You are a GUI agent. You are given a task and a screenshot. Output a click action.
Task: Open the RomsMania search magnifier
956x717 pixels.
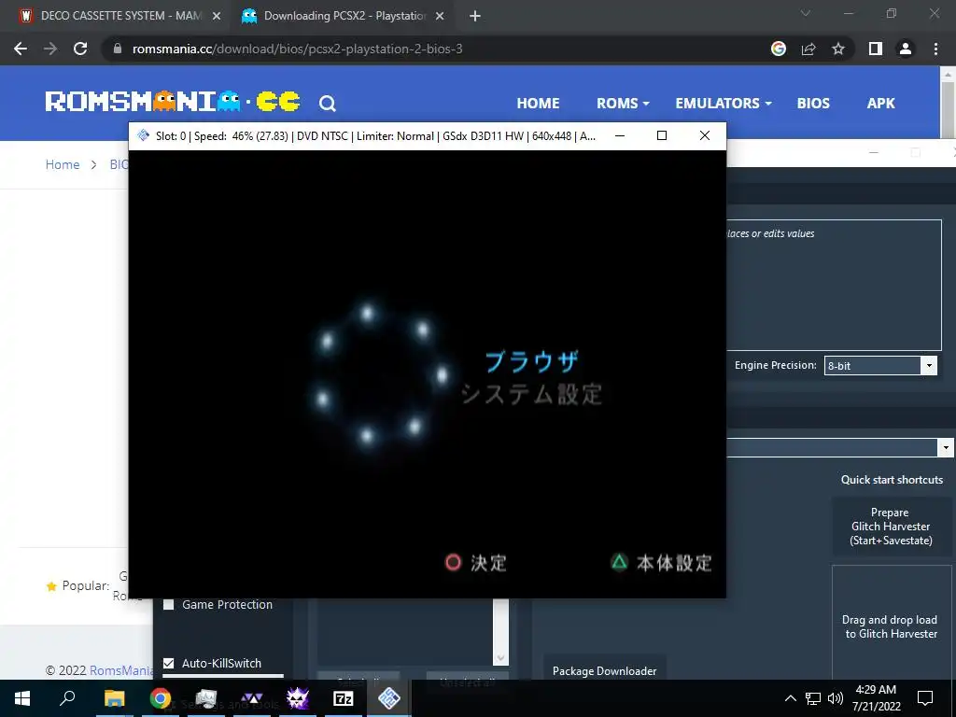click(328, 104)
